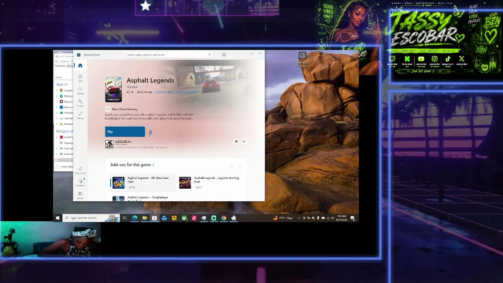This screenshot has width=503, height=283.
Task: Open Rockstar Games Launcher from the taskbar
Action: click(174, 218)
